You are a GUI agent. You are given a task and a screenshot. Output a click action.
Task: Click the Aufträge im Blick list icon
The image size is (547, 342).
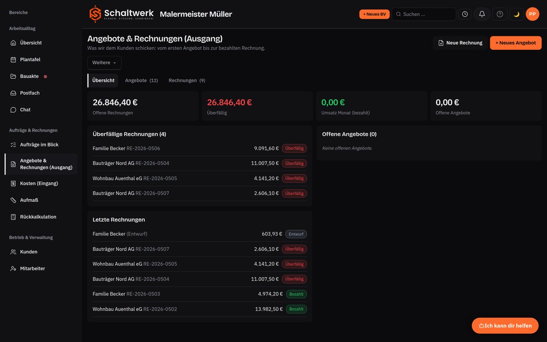[x=13, y=145]
